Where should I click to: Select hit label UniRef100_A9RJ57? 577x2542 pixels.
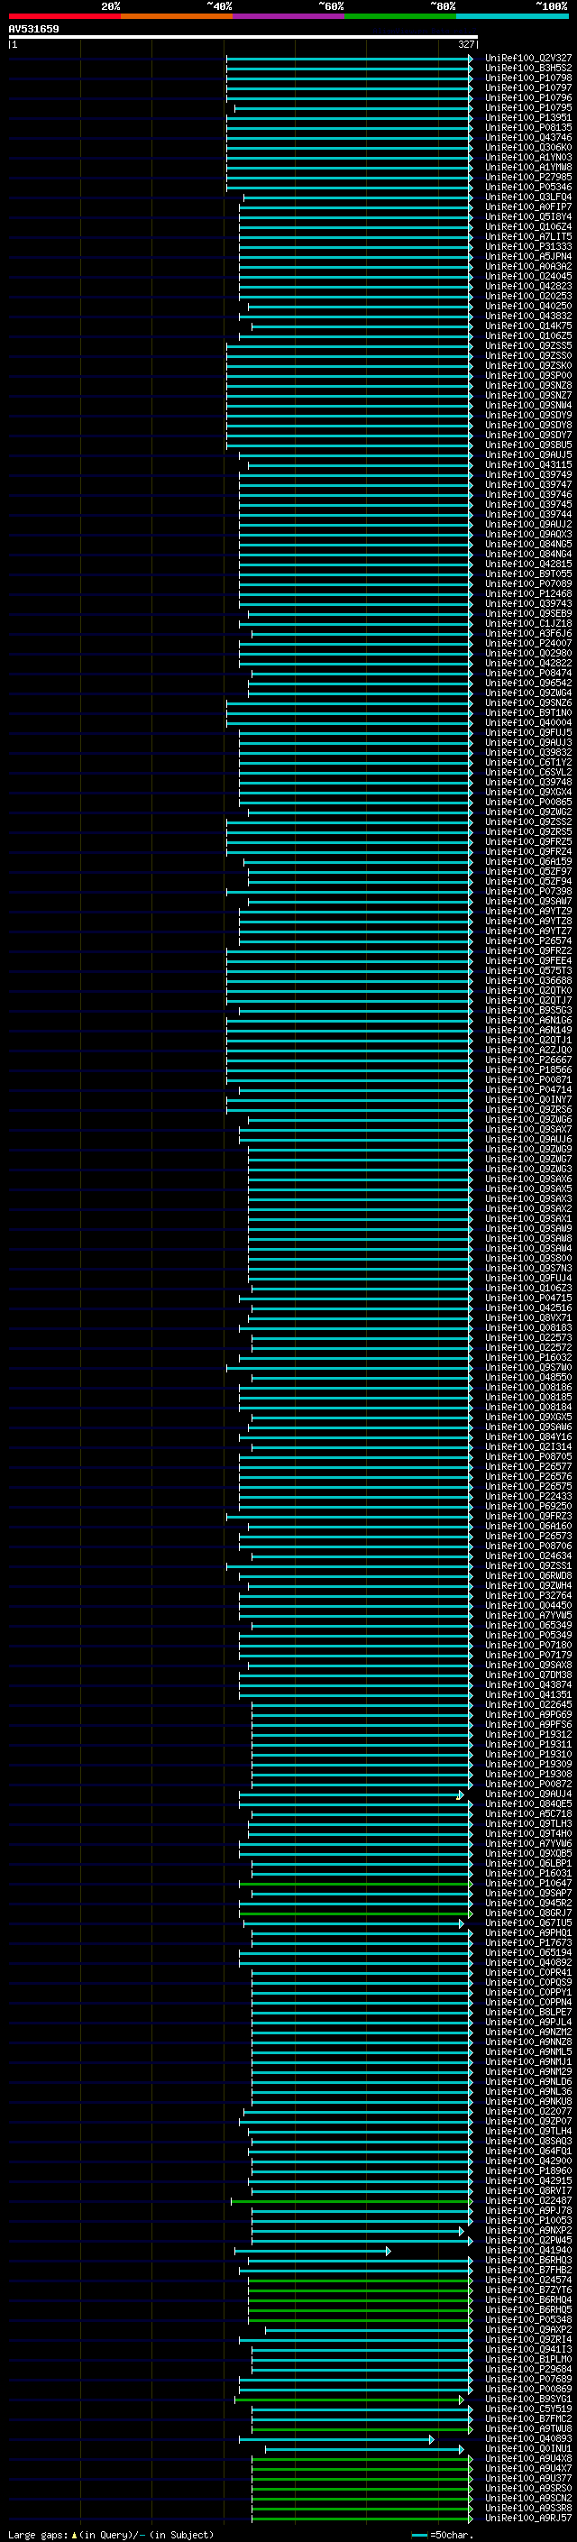527,2518
